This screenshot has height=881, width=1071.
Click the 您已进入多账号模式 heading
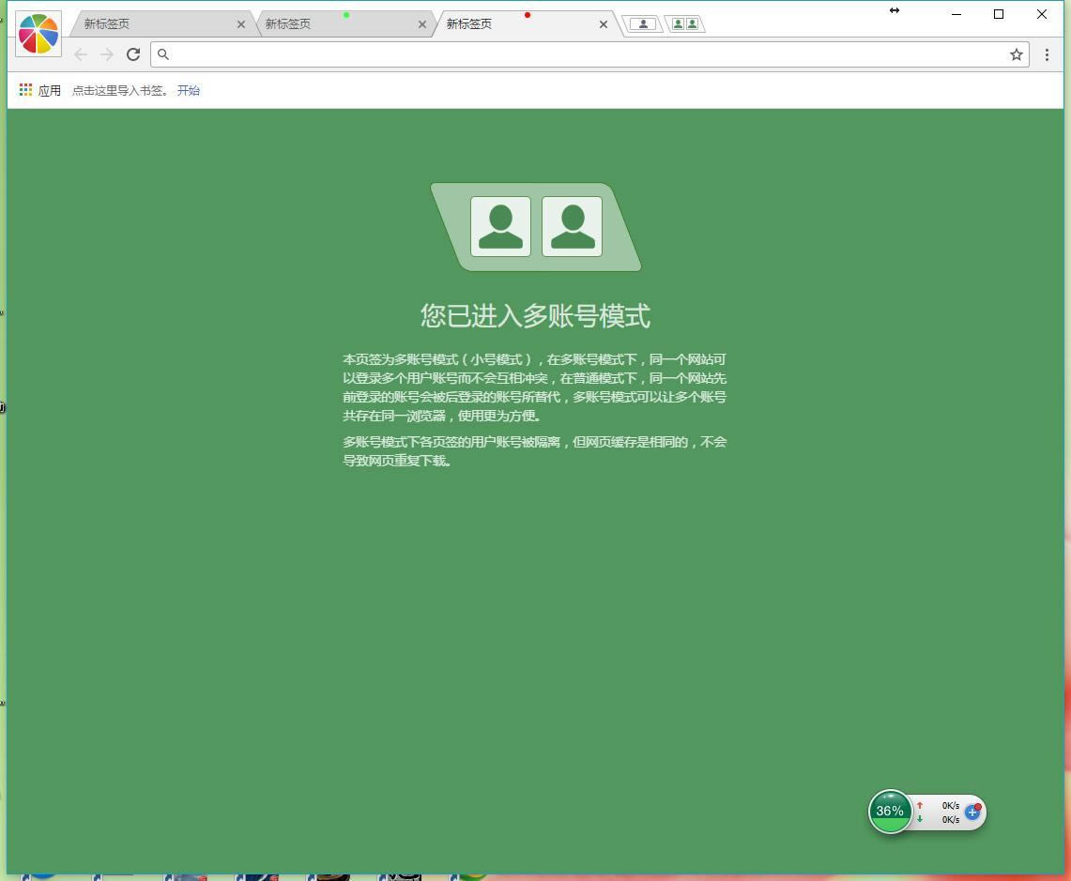(535, 316)
